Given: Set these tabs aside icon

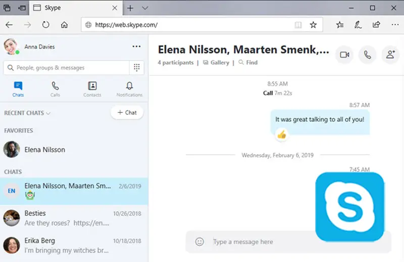Looking at the screenshot, I should pyautogui.click(x=22, y=8).
